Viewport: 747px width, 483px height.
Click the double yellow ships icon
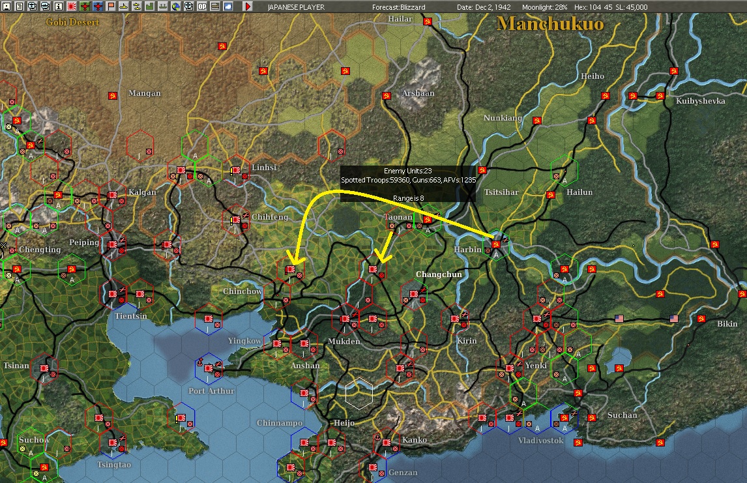point(137,7)
